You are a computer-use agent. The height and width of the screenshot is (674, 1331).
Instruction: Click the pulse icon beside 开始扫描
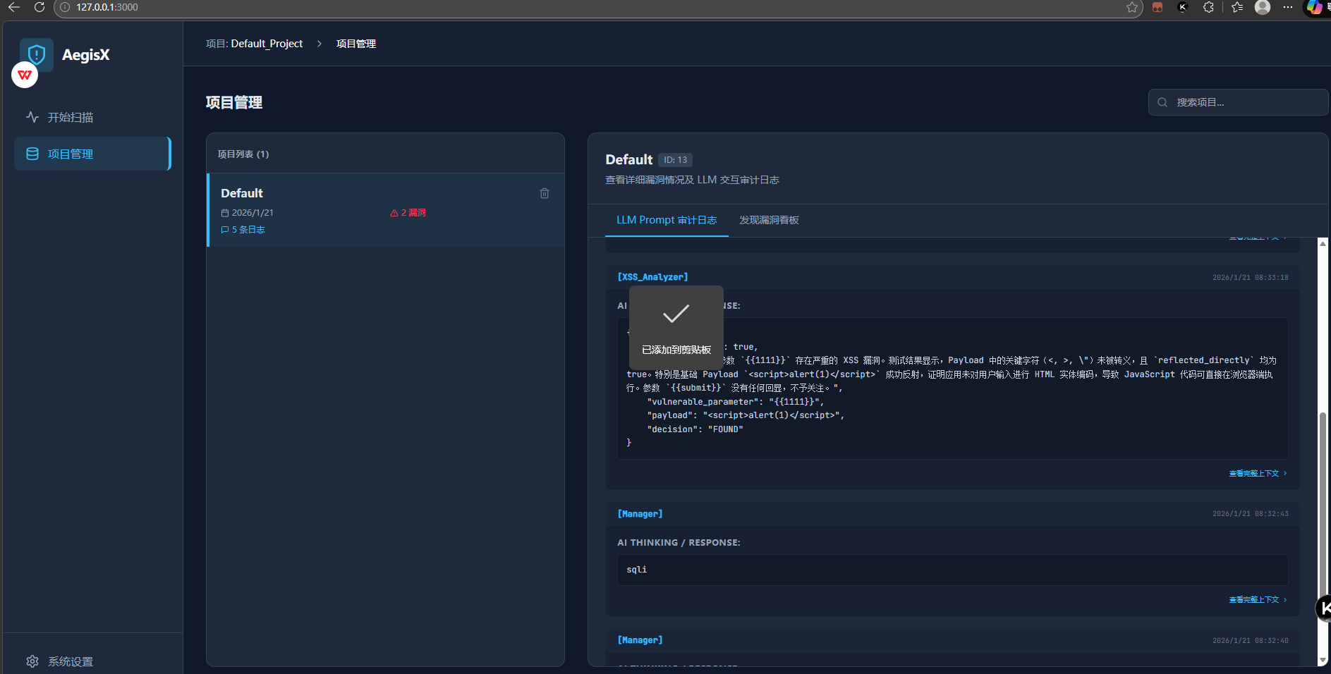click(x=32, y=117)
